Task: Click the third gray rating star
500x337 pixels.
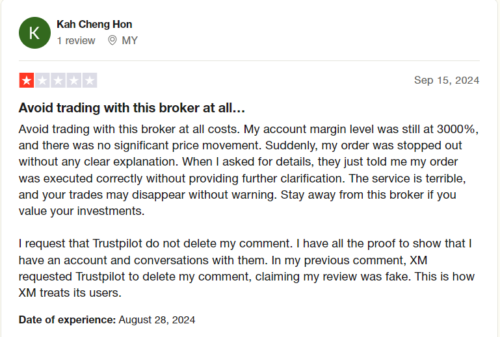Action: pos(58,81)
